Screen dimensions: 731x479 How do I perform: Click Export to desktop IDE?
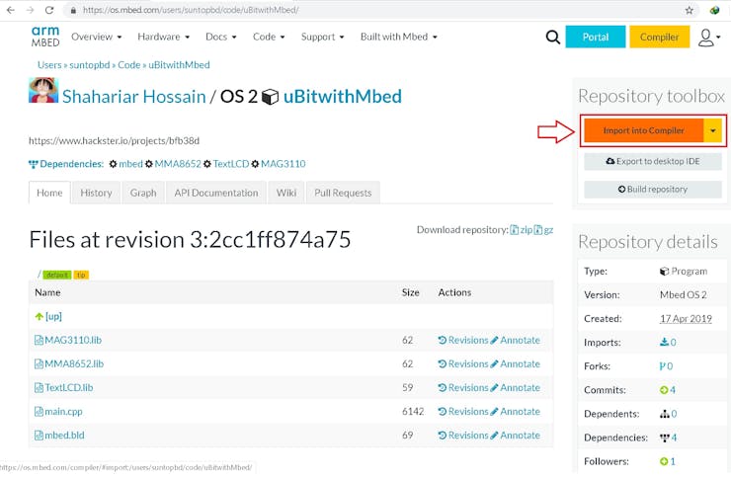[x=653, y=161]
